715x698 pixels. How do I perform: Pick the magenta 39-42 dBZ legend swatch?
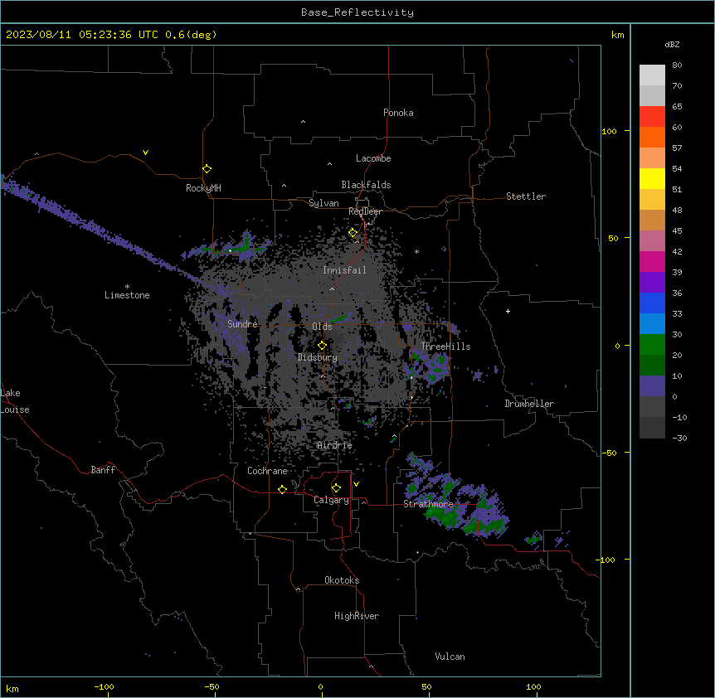click(x=652, y=261)
